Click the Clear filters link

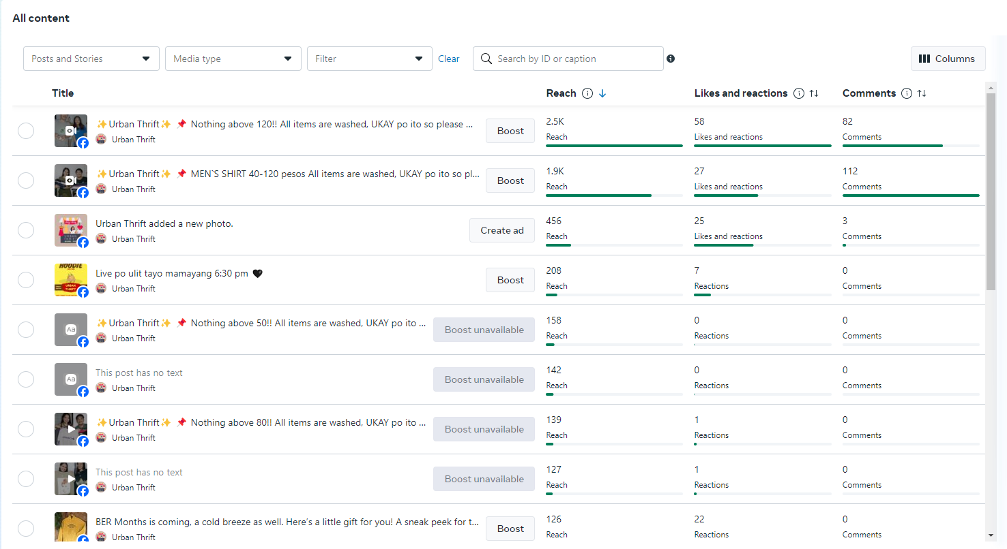pyautogui.click(x=449, y=59)
